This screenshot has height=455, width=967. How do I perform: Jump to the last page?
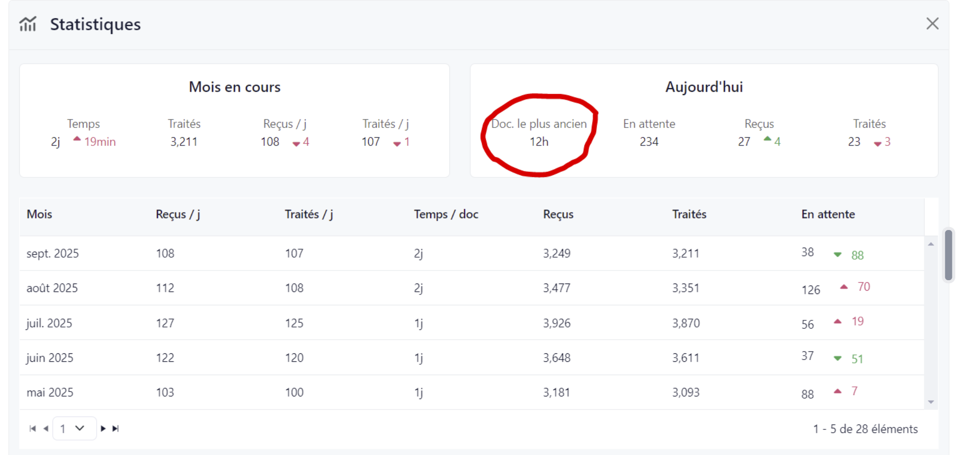pos(116,429)
